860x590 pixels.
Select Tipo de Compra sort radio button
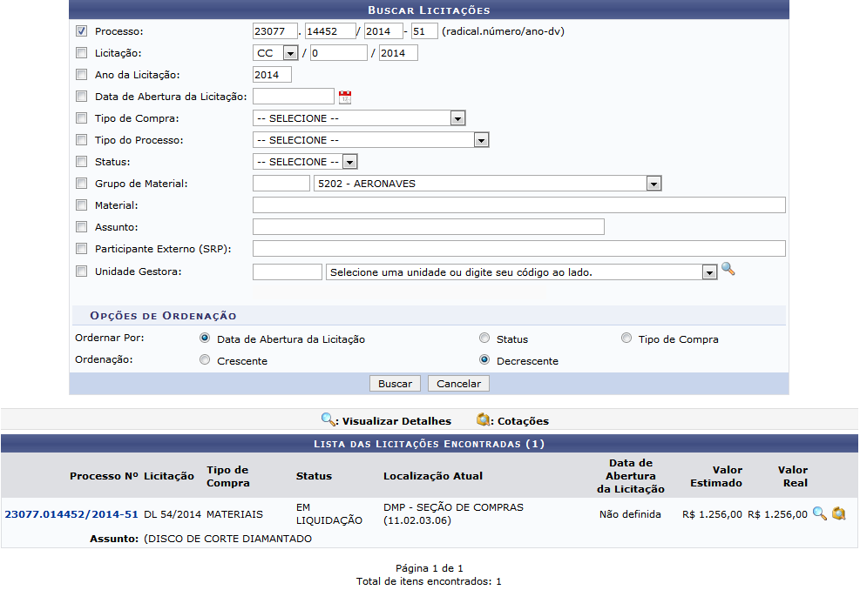tap(626, 339)
